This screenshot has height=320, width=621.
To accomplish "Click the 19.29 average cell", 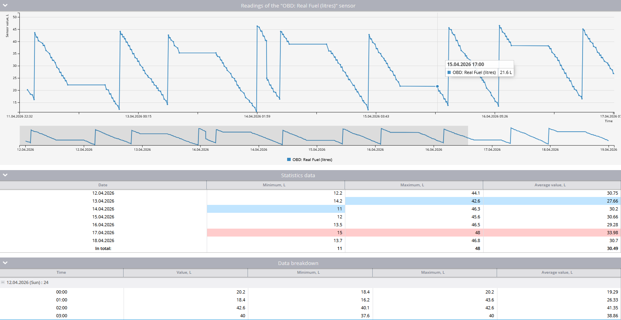I will tap(559, 292).
